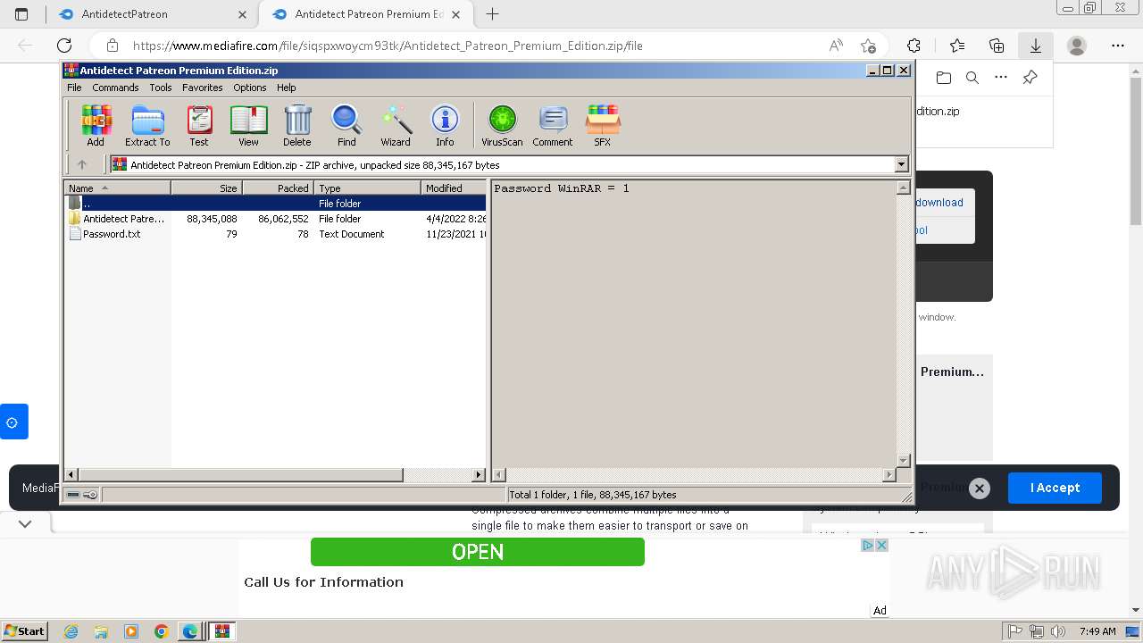Screen dimensions: 1143x643
Task: Open Edge settings and more menu
Action: 1118,46
